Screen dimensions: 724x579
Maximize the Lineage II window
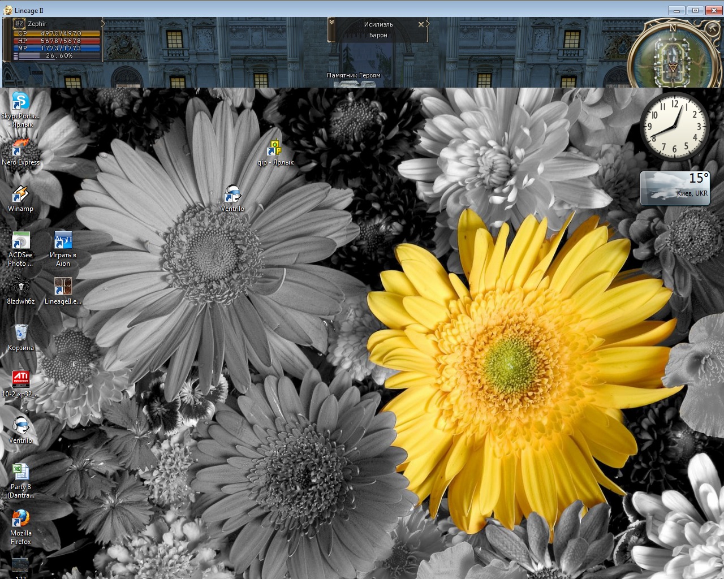tap(695, 10)
